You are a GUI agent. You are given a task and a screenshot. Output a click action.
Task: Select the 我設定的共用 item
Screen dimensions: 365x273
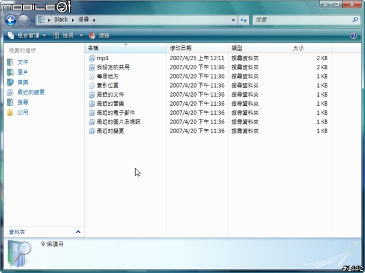click(x=113, y=67)
